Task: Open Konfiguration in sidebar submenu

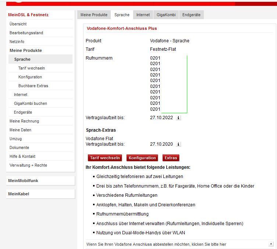Action: pos(30,77)
